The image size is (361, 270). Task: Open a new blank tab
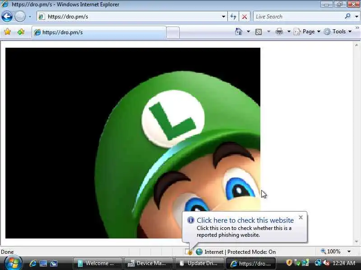tap(173, 32)
